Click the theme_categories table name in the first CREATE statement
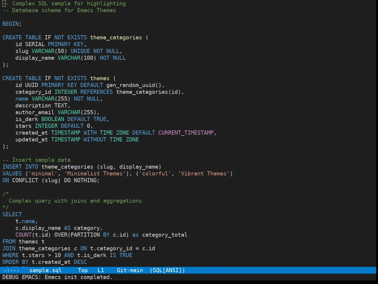The height and width of the screenshot is (284, 378). pos(116,38)
